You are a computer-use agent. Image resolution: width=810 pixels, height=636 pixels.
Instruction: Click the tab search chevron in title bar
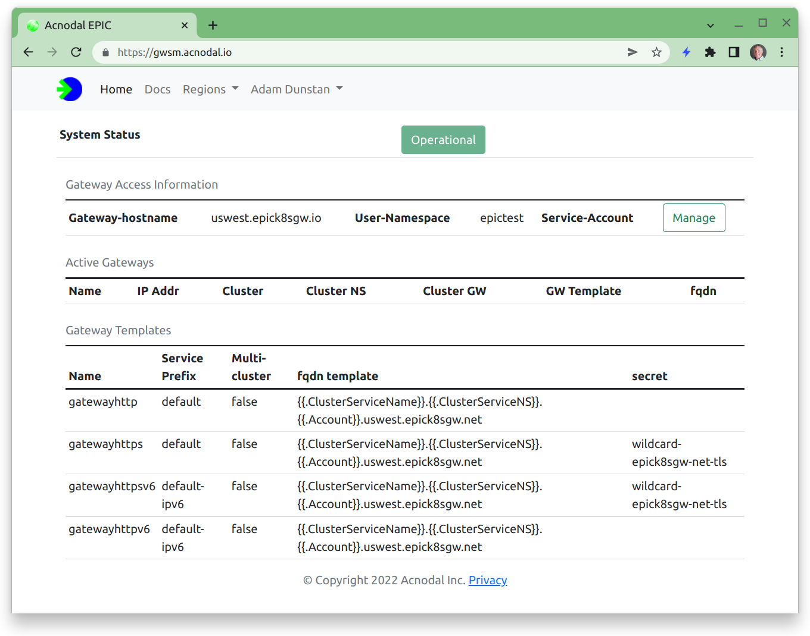[x=711, y=26]
